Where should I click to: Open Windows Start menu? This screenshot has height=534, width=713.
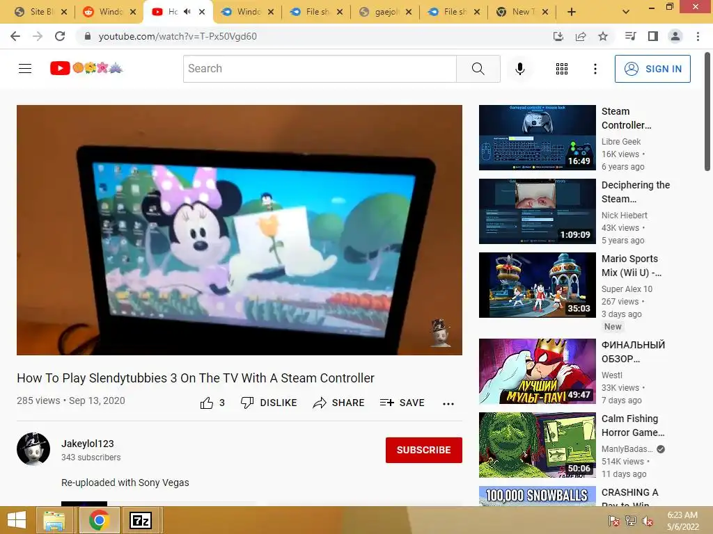pyautogui.click(x=17, y=520)
